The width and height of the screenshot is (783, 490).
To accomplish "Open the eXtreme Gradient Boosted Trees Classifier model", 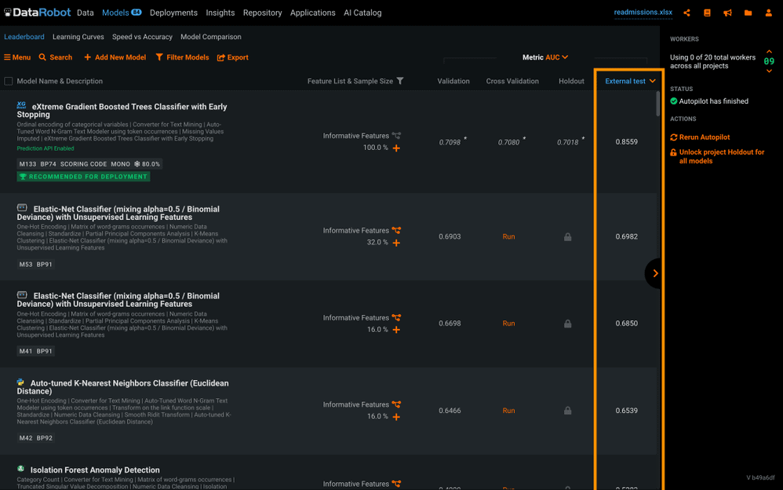I will tap(122, 111).
